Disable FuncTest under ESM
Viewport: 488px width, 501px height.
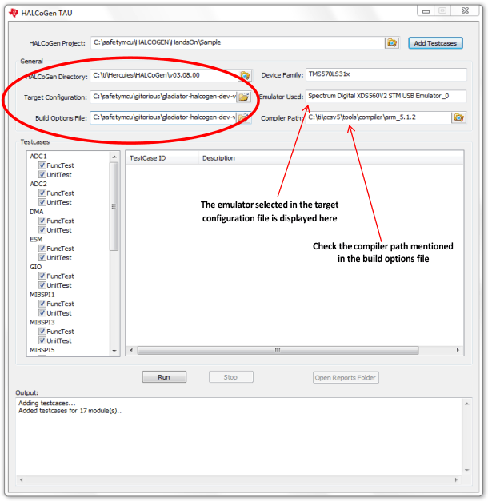click(x=42, y=249)
